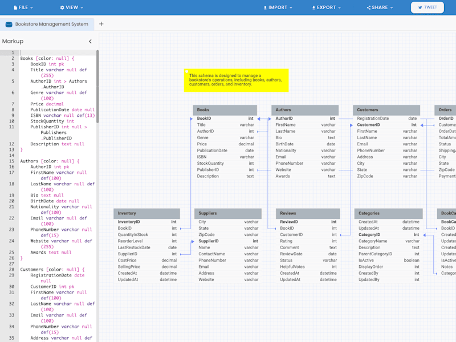The image size is (456, 342).
Task: Click the 'Bio text null' markup line
Action: tap(47, 196)
